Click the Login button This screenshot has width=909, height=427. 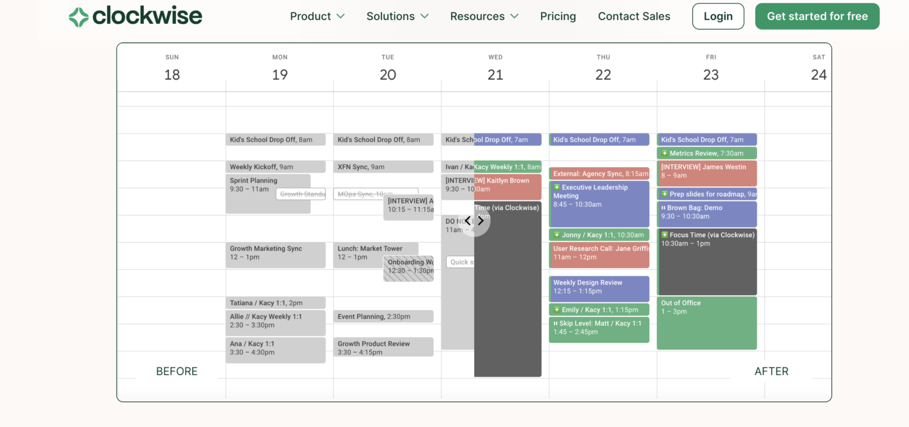(718, 16)
